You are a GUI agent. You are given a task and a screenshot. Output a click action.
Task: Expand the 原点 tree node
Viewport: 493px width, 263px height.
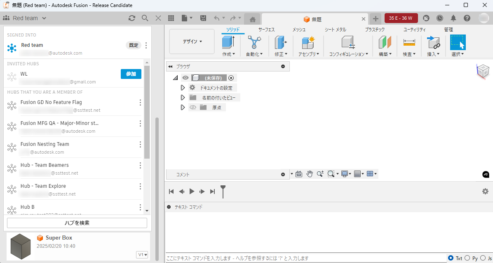point(183,108)
